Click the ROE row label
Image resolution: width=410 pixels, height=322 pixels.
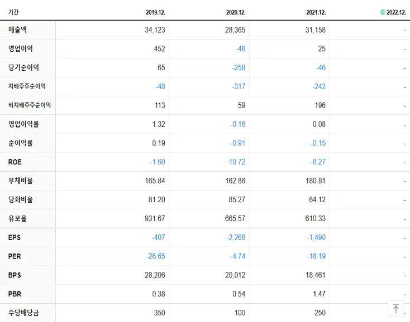(x=15, y=162)
